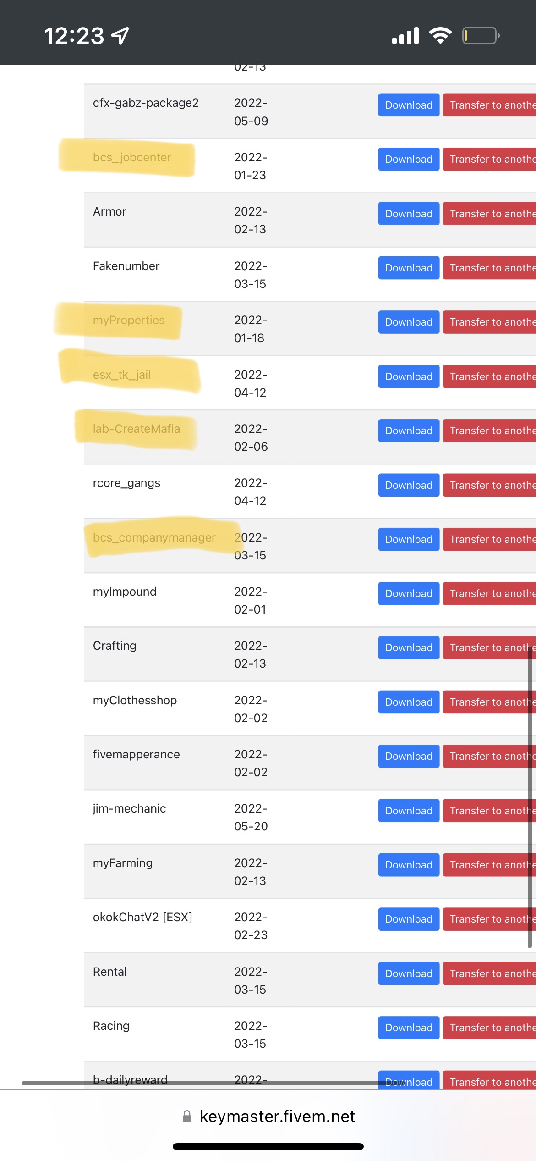
Task: Download the Fakenumber resource
Action: pyautogui.click(x=409, y=268)
